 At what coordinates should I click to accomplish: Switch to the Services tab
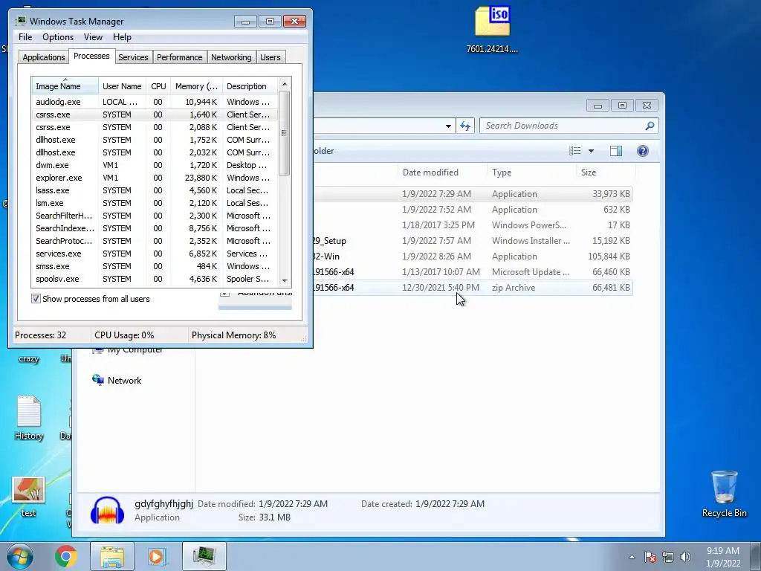[x=133, y=57]
